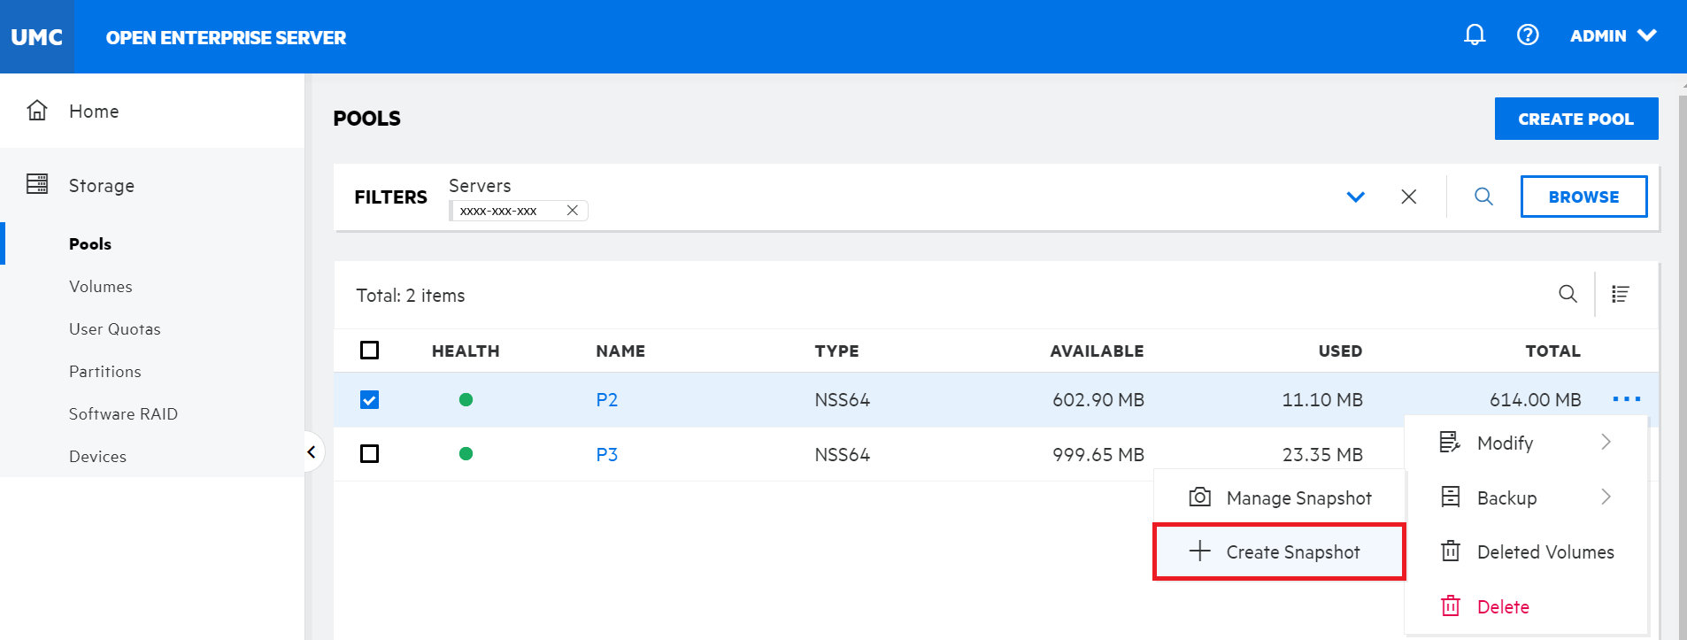
Task: Open the three-dots actions menu for P2
Action: pos(1626,399)
